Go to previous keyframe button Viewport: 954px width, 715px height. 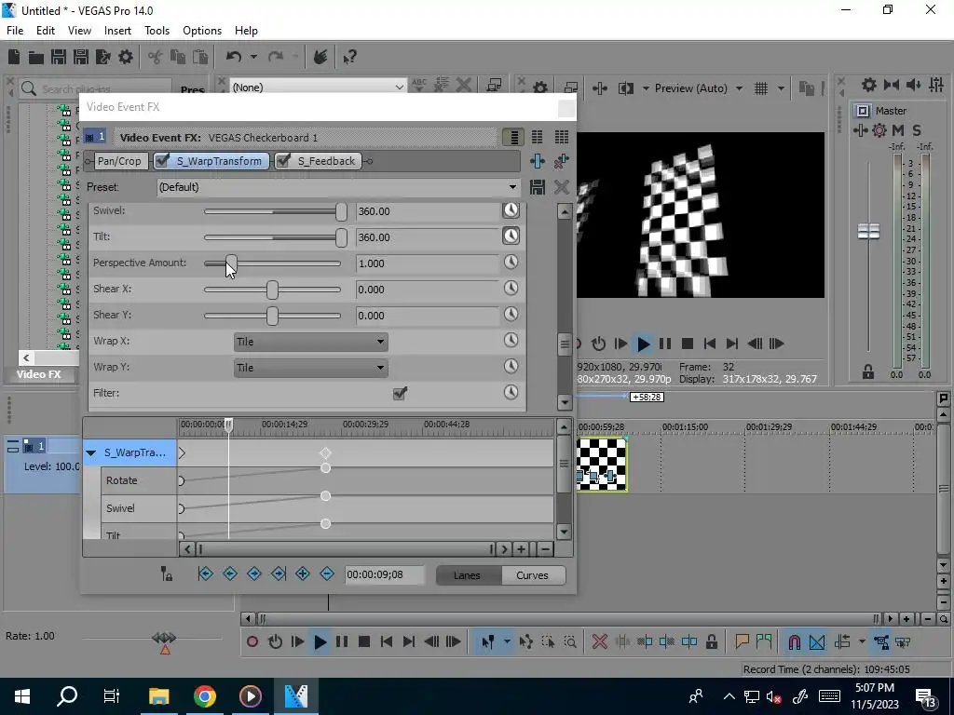click(x=230, y=573)
